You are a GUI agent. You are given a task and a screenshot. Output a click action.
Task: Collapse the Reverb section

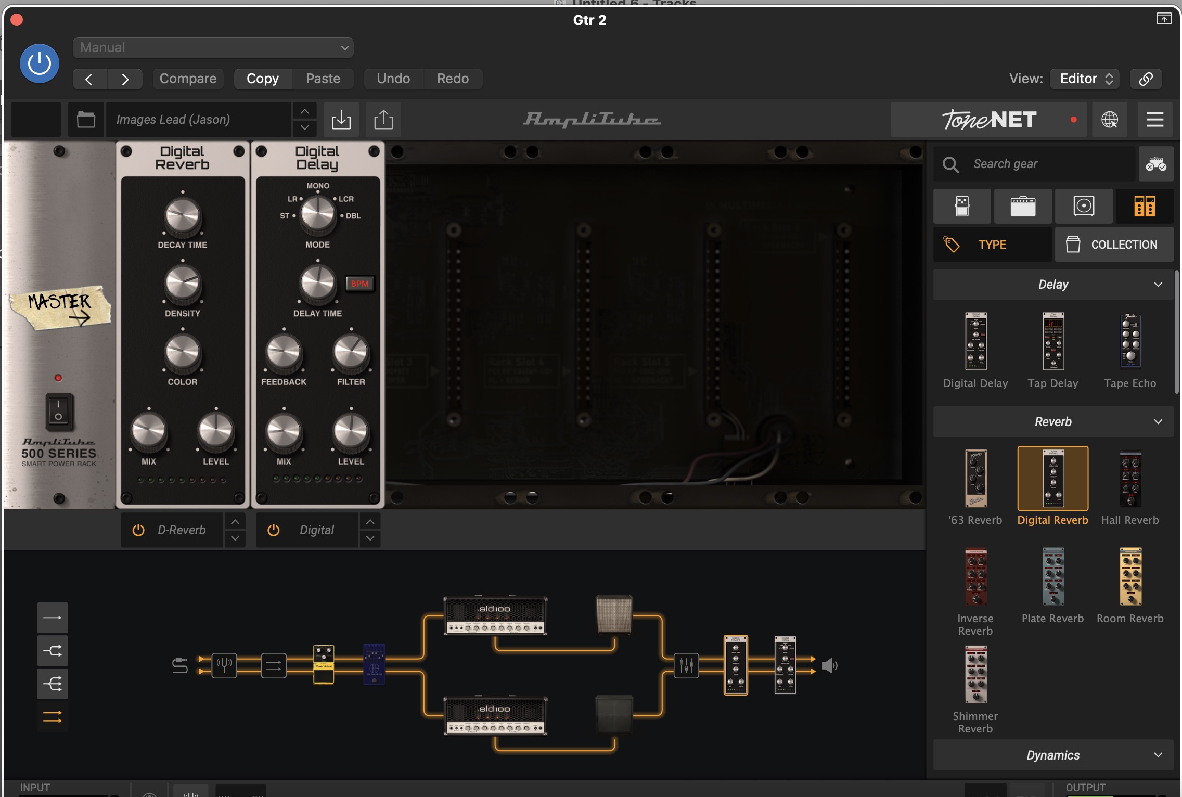click(1053, 422)
